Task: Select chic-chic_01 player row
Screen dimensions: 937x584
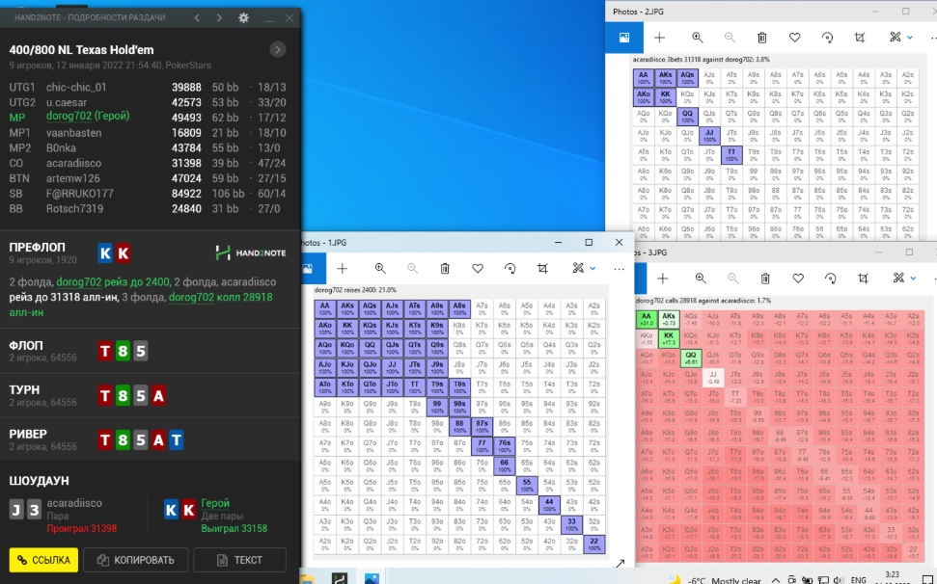Action: [x=149, y=87]
